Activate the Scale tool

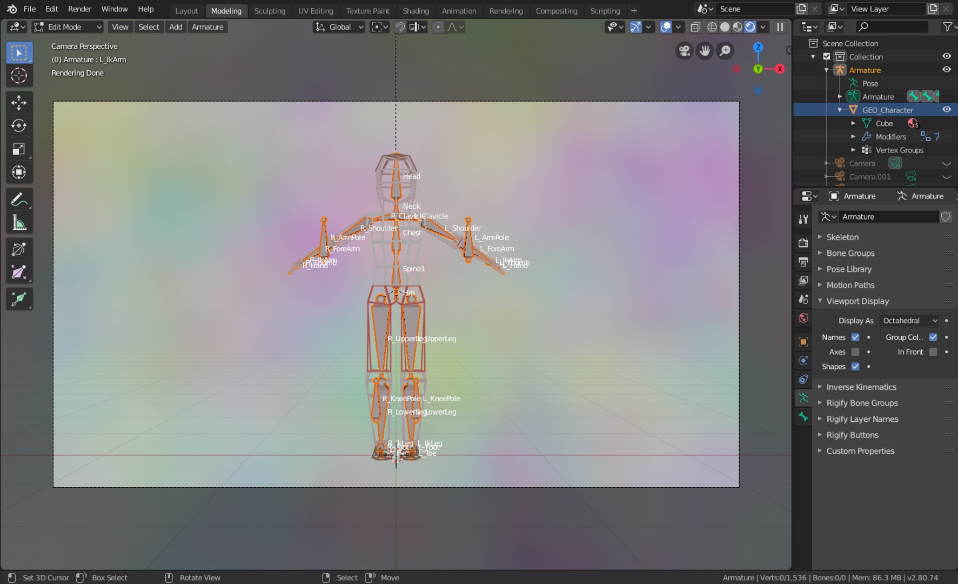coord(19,149)
